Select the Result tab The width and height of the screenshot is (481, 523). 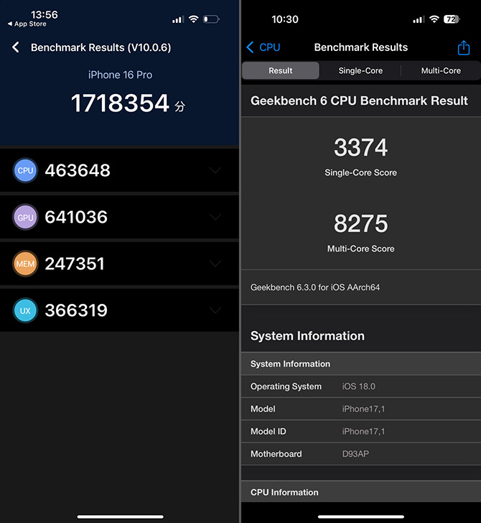click(x=280, y=70)
